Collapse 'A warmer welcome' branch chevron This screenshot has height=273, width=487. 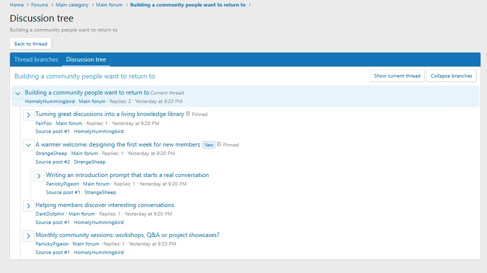(28, 145)
